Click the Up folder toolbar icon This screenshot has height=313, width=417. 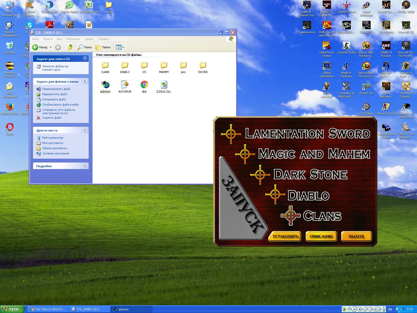[x=70, y=47]
